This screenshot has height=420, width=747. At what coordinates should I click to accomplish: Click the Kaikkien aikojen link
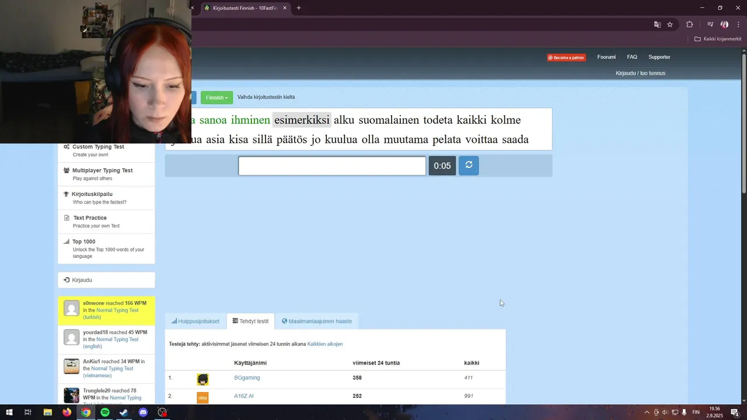pyautogui.click(x=325, y=344)
